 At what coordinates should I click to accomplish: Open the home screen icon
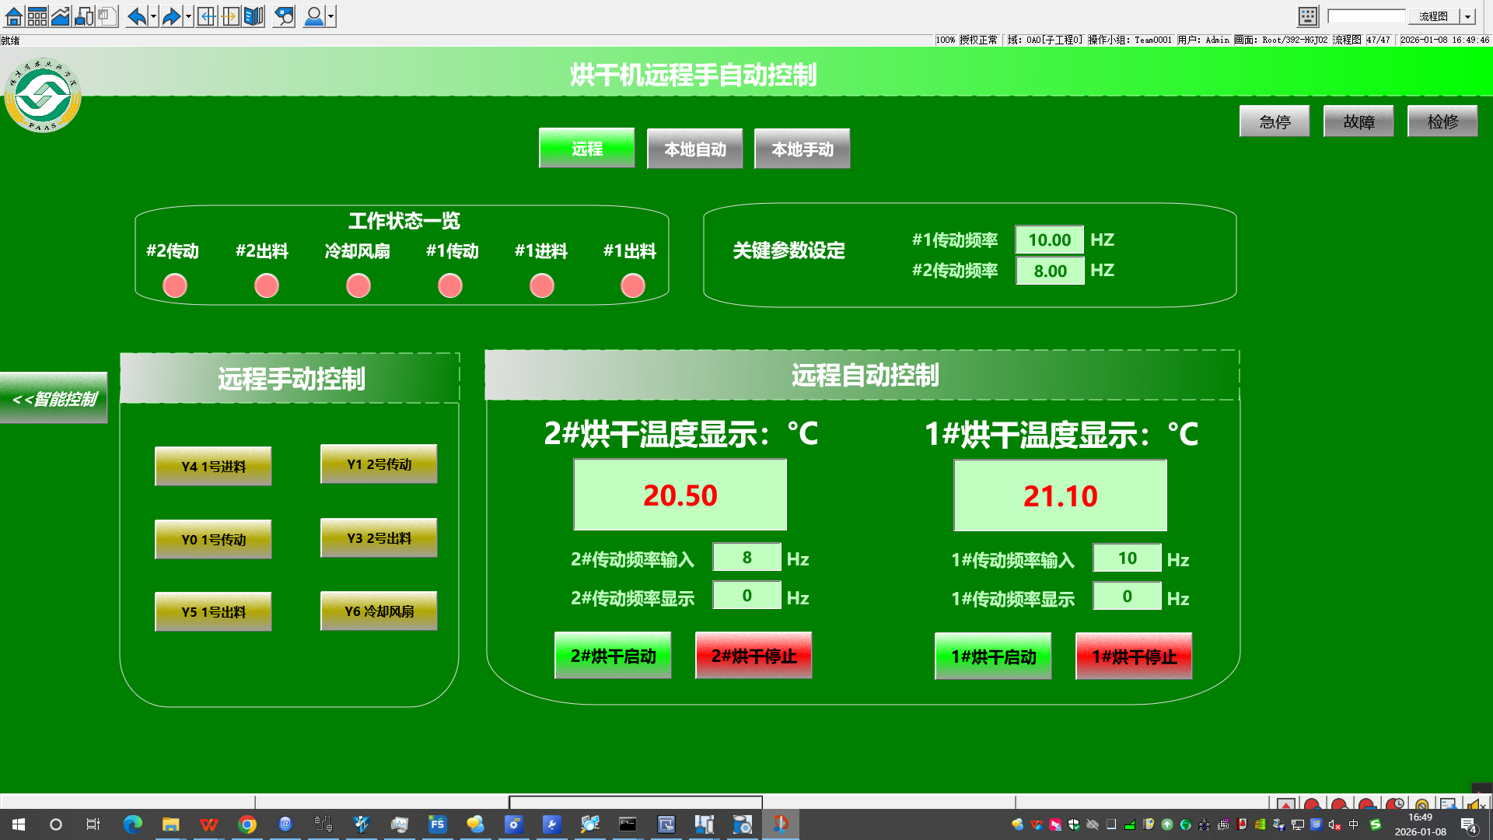click(x=13, y=16)
